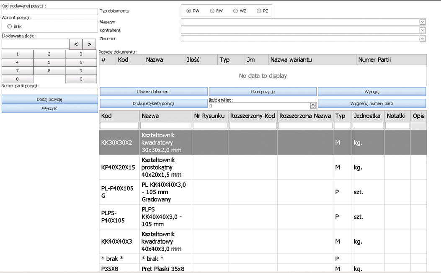Click the Nazwa column filter box
Screen dimensions: 441x273
coord(166,125)
